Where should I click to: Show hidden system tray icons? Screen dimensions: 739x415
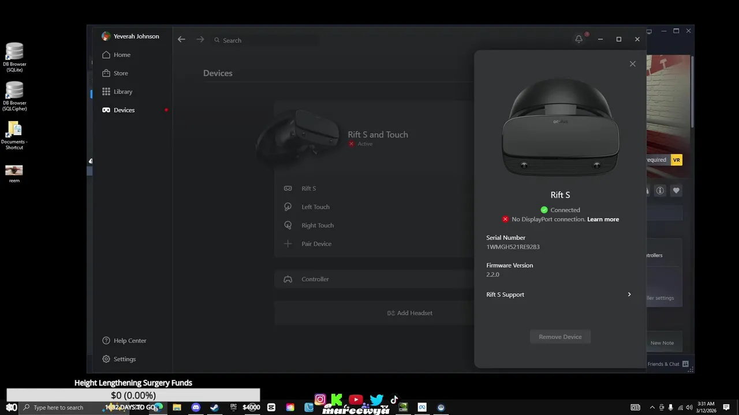(x=652, y=408)
